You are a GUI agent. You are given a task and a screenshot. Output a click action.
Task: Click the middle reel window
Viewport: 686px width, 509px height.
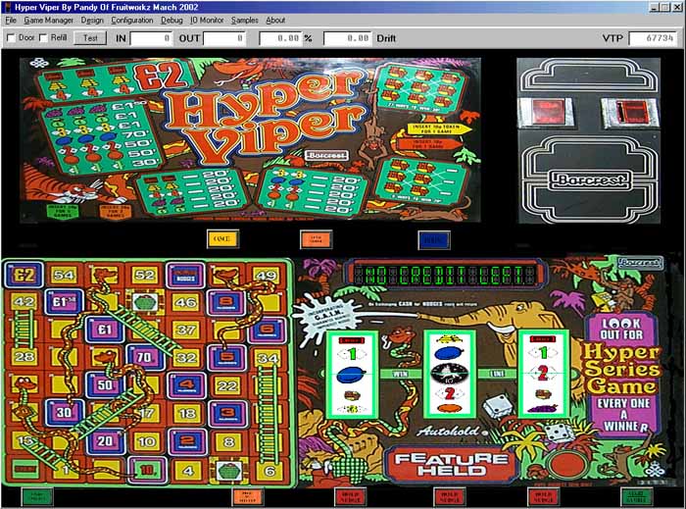coord(450,375)
